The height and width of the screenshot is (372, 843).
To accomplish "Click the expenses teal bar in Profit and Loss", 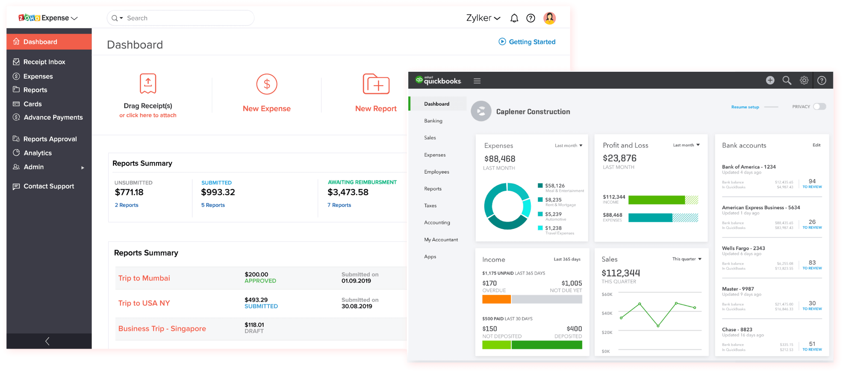I will tap(650, 218).
